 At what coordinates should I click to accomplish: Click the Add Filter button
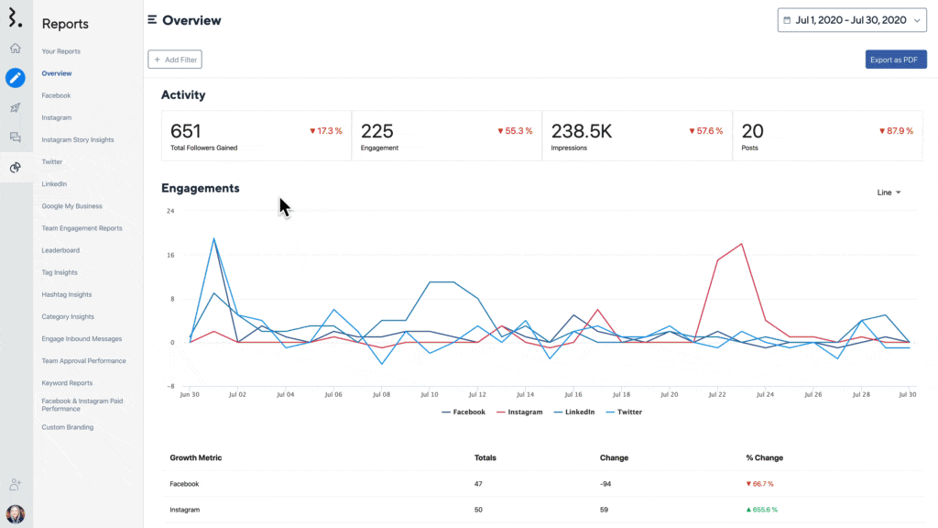(x=174, y=59)
